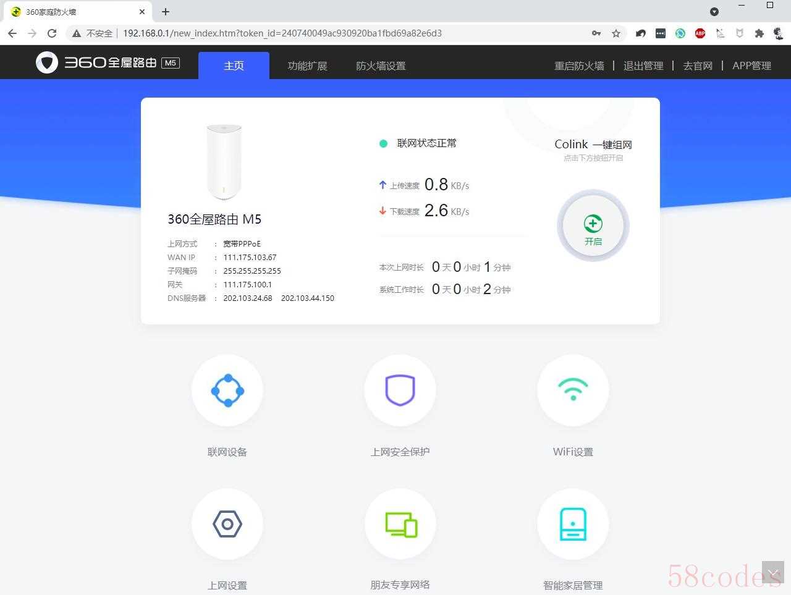Click the download speed 2.6 KB/s value

(447, 210)
